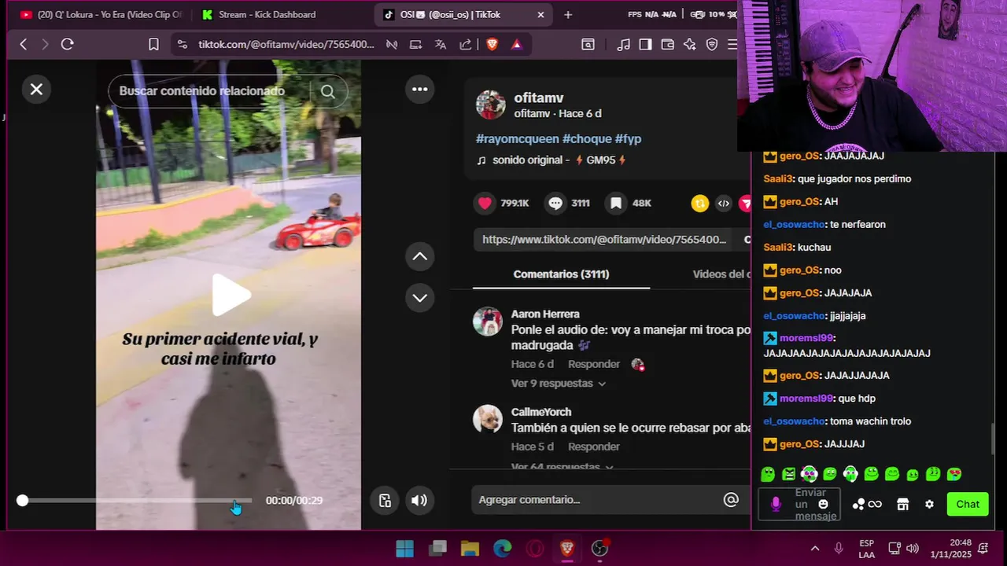Image resolution: width=1007 pixels, height=566 pixels.
Task: Open File Explorer from the taskbar
Action: [470, 548]
